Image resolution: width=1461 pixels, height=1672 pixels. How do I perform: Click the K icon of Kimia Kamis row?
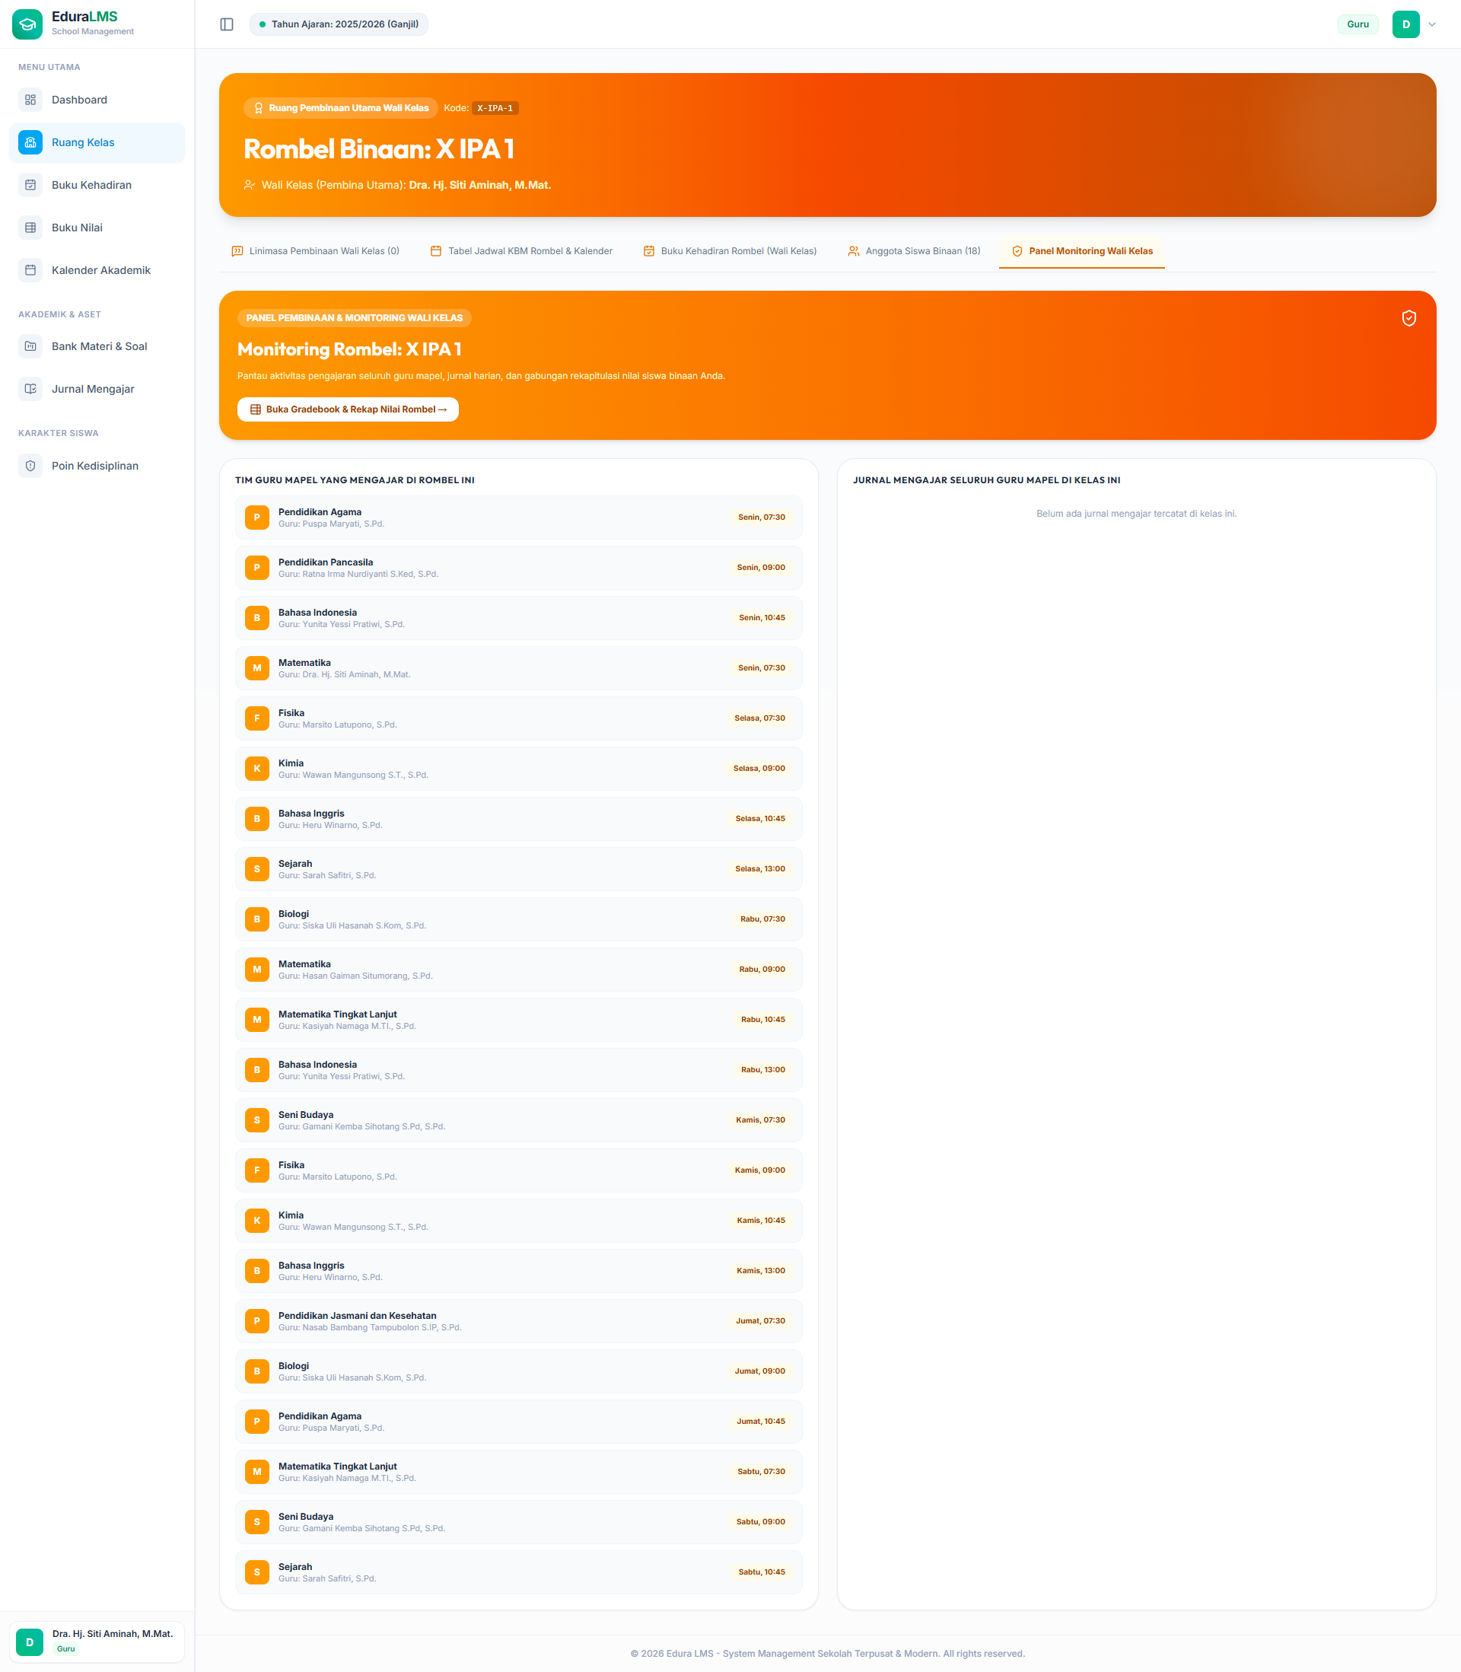click(x=257, y=1221)
